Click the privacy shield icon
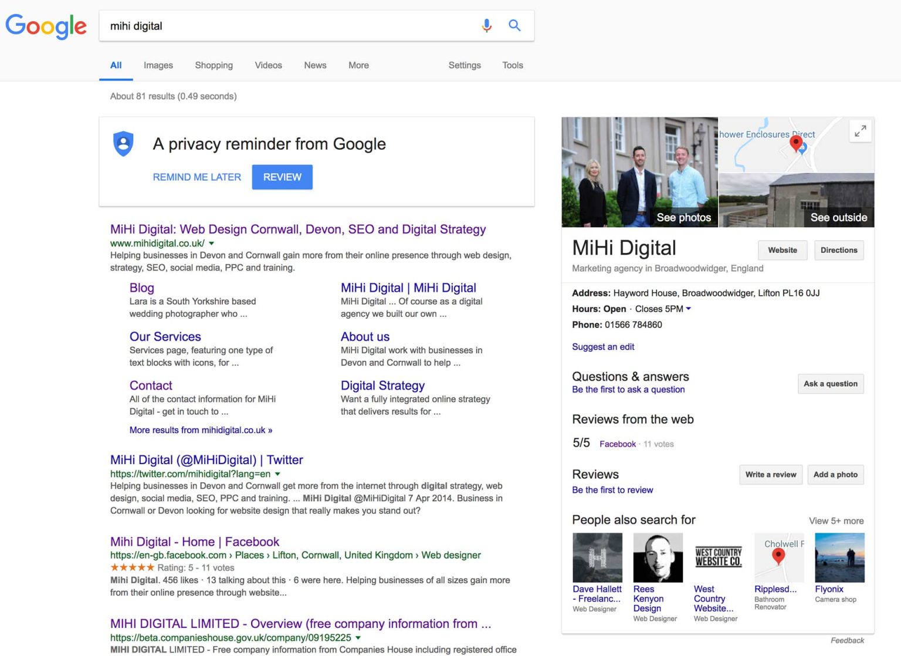This screenshot has width=901, height=656. coord(123,144)
